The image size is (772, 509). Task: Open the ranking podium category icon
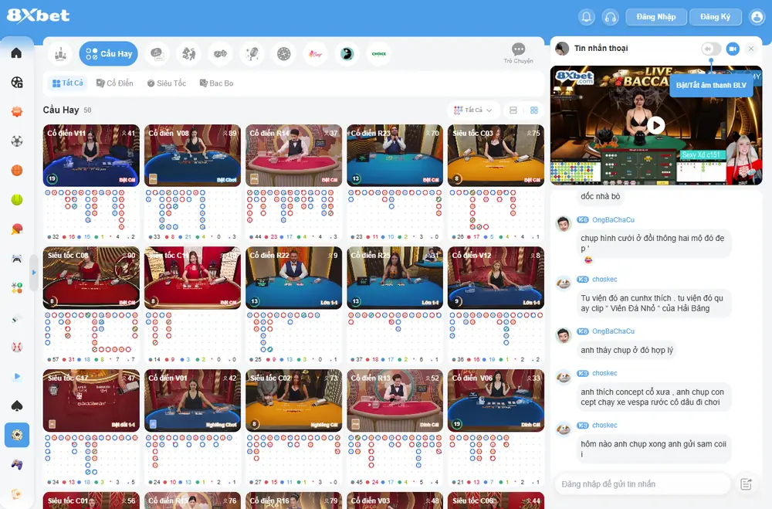point(60,54)
